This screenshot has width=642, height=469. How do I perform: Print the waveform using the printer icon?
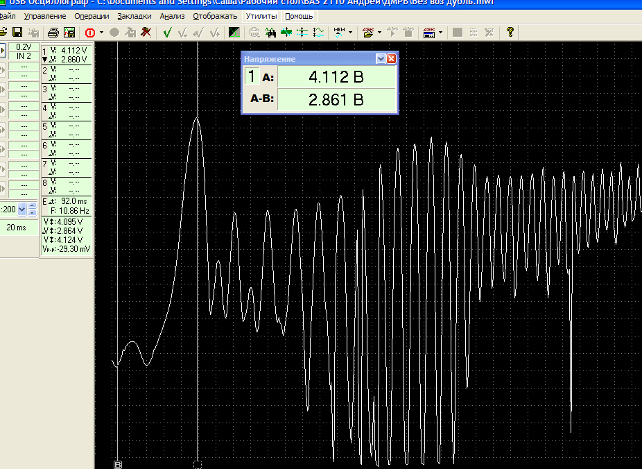click(x=53, y=33)
